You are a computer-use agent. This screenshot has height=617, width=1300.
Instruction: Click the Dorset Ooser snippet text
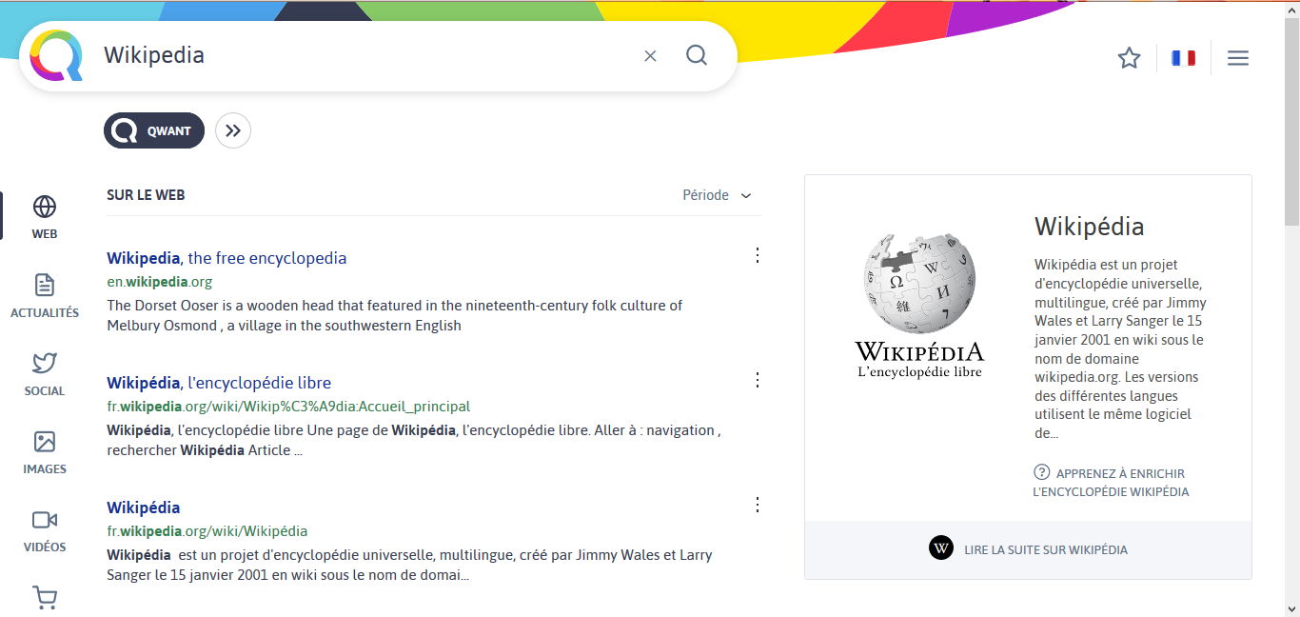pos(394,315)
